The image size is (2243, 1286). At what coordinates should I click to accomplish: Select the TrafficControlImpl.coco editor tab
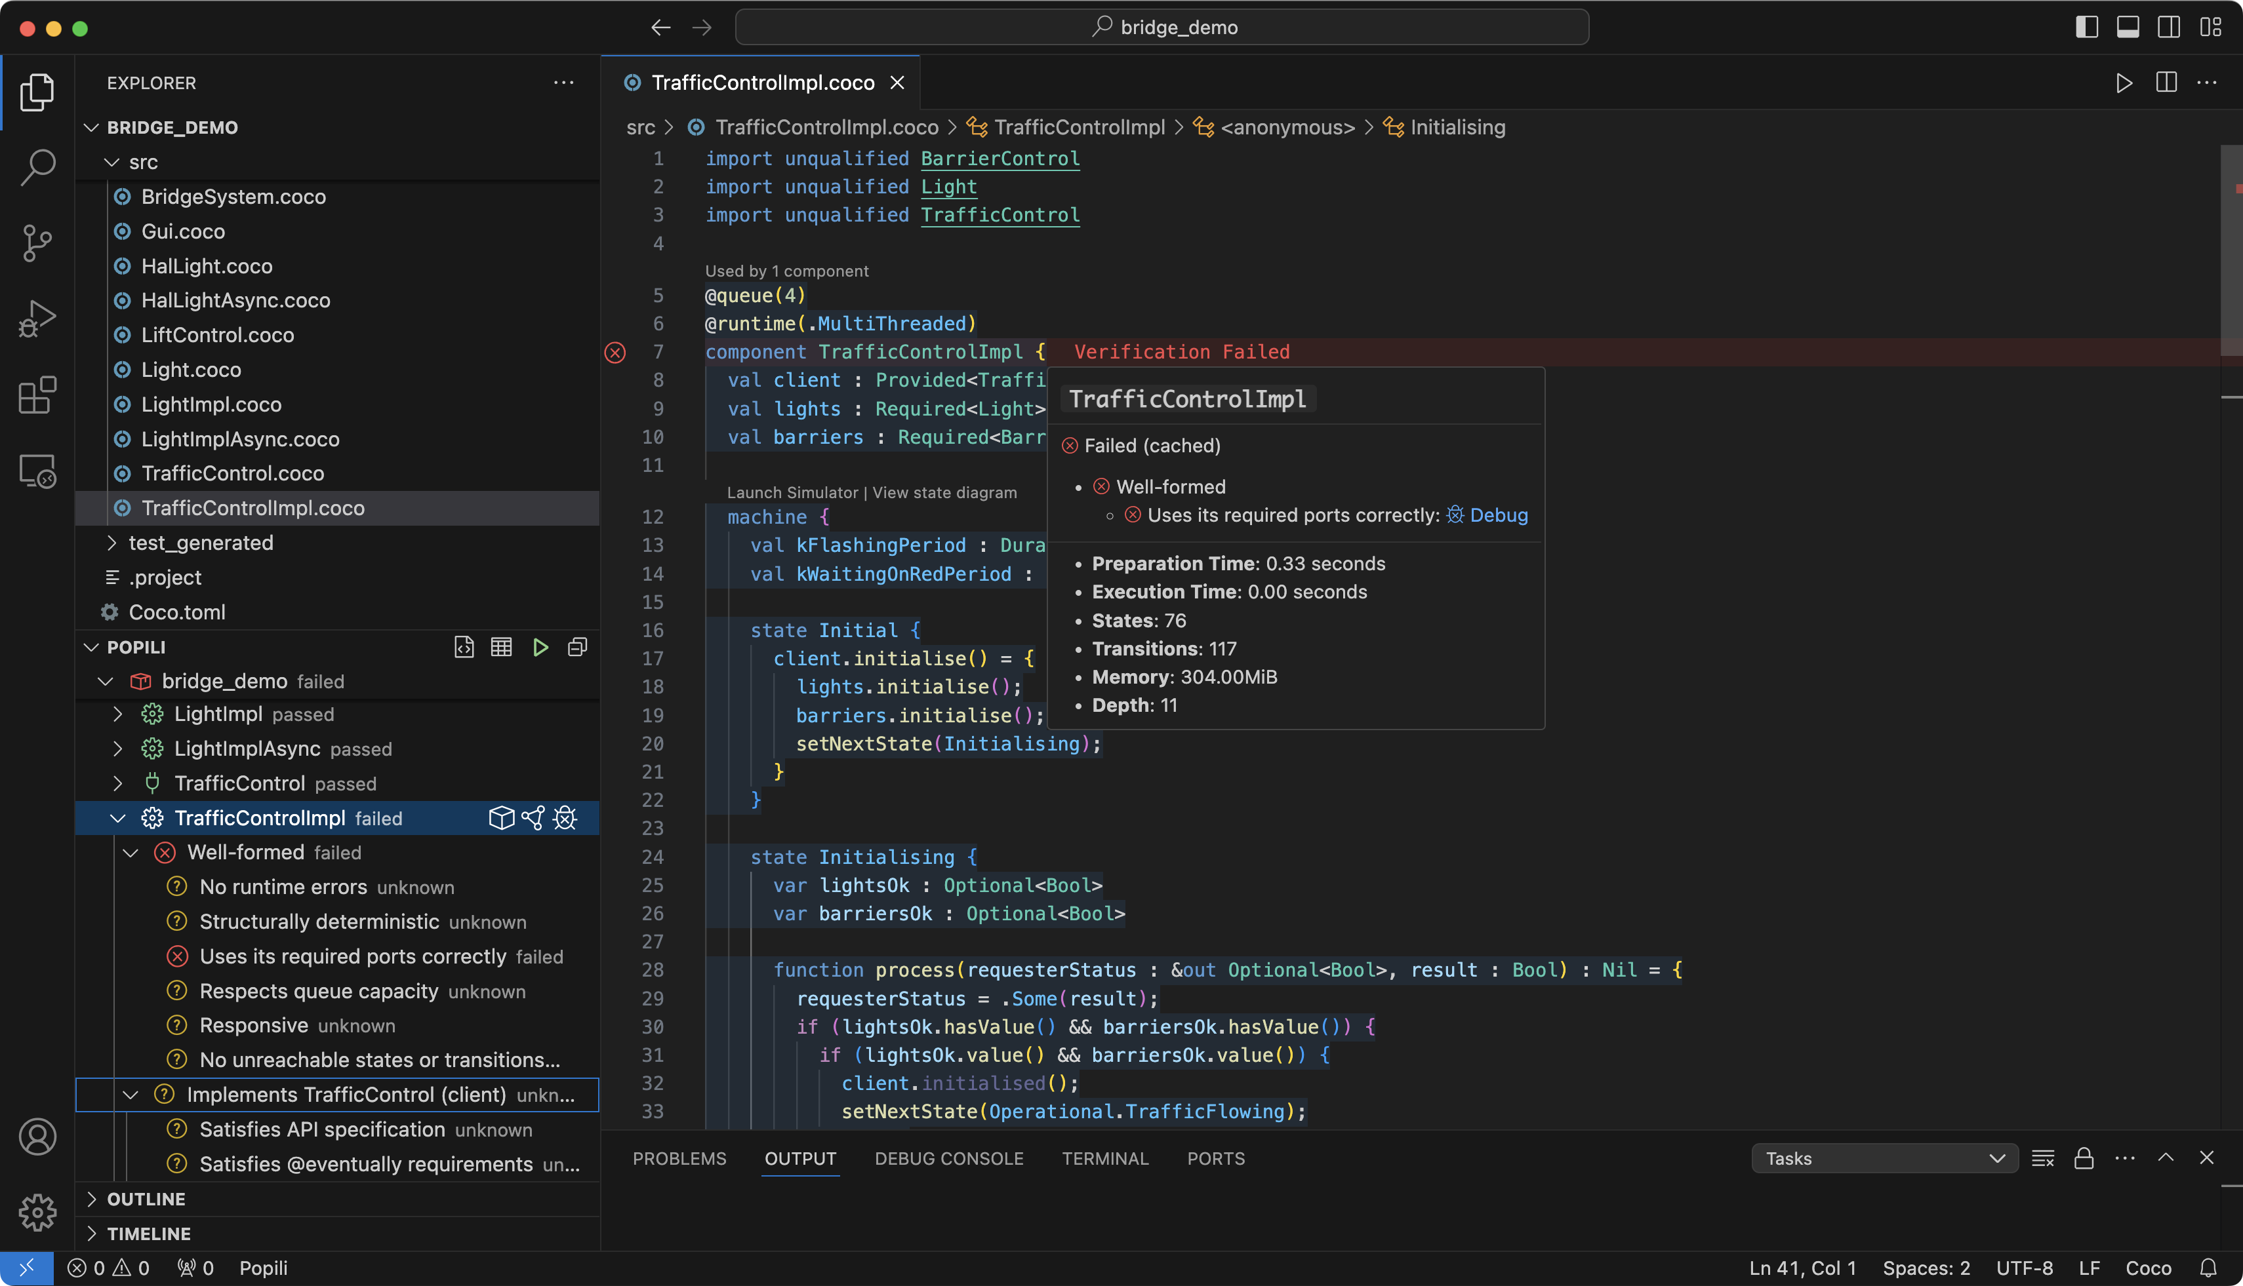[x=762, y=83]
